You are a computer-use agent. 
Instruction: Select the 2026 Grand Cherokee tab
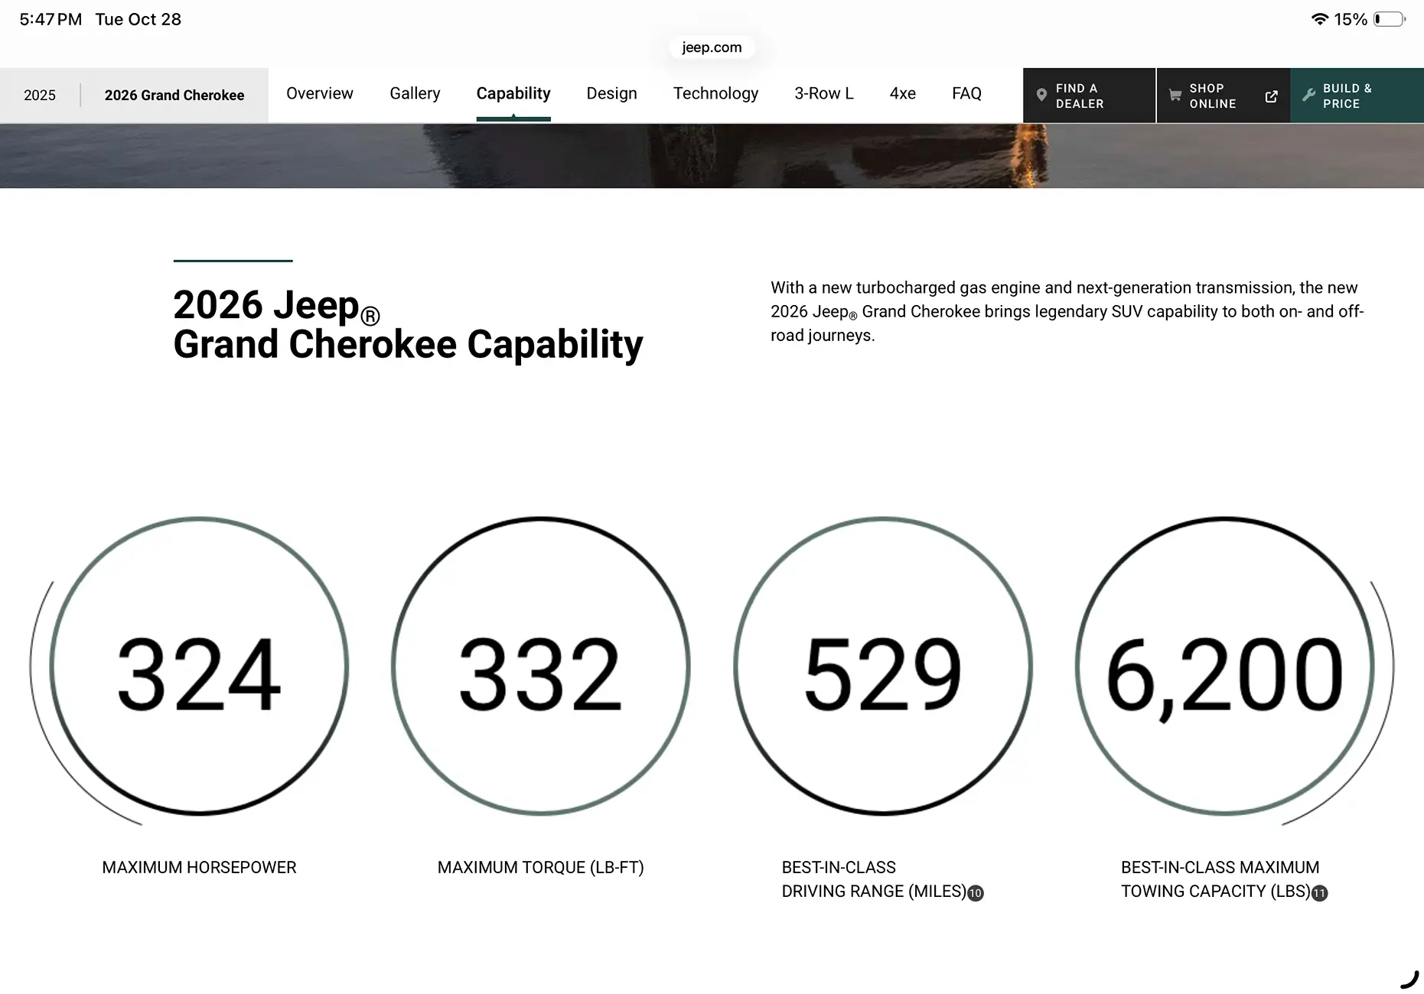pyautogui.click(x=174, y=96)
